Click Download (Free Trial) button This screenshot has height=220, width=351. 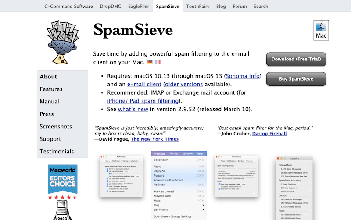(296, 59)
